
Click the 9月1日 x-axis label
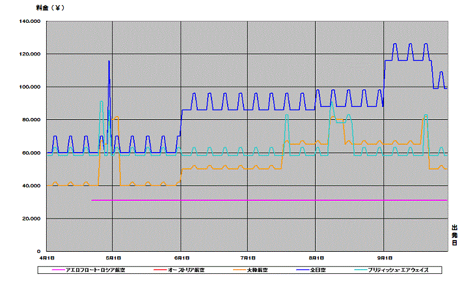[384, 260]
